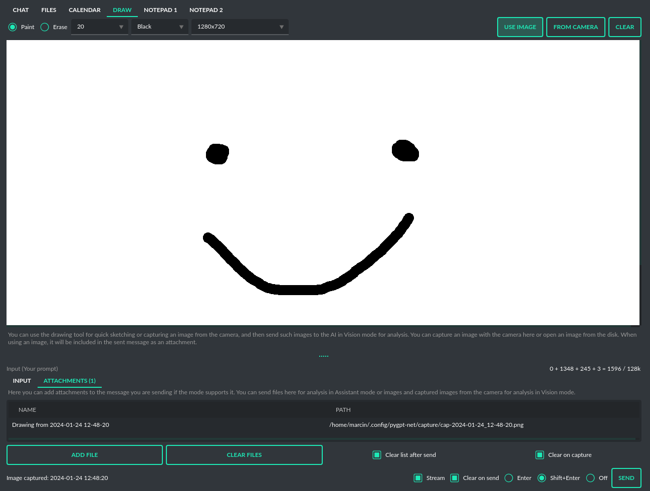The image size is (650, 491).
Task: Disable the Stream checkbox
Action: pyautogui.click(x=418, y=478)
